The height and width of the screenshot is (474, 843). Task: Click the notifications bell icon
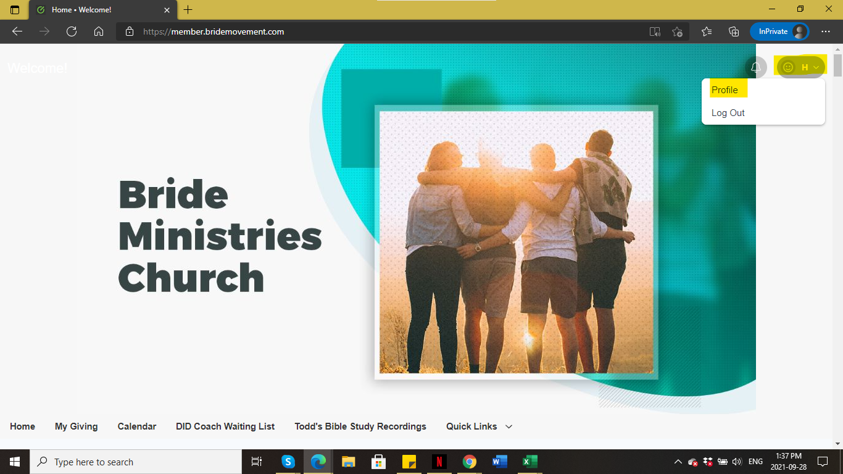point(755,67)
